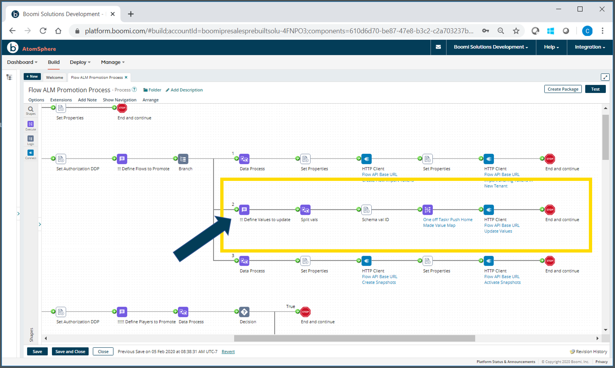Select the Data Process shape on branch 3
The image size is (615, 368).
(x=244, y=261)
